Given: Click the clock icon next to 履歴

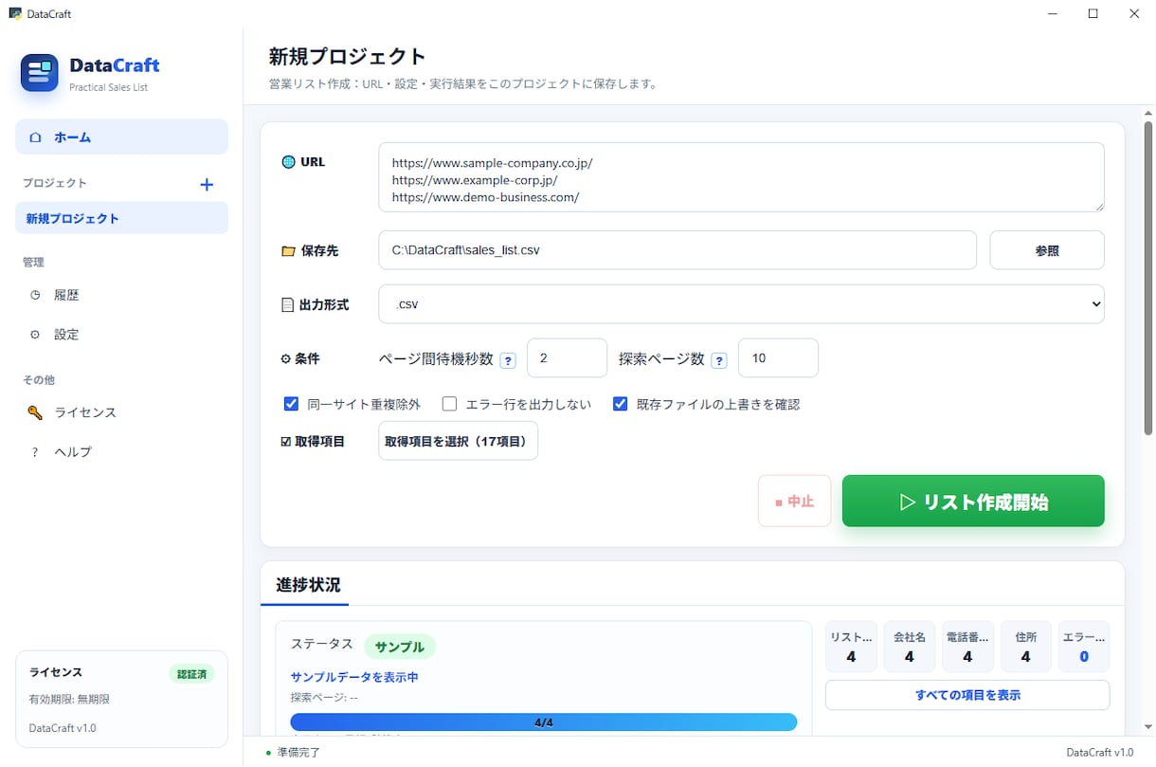Looking at the screenshot, I should pyautogui.click(x=35, y=295).
